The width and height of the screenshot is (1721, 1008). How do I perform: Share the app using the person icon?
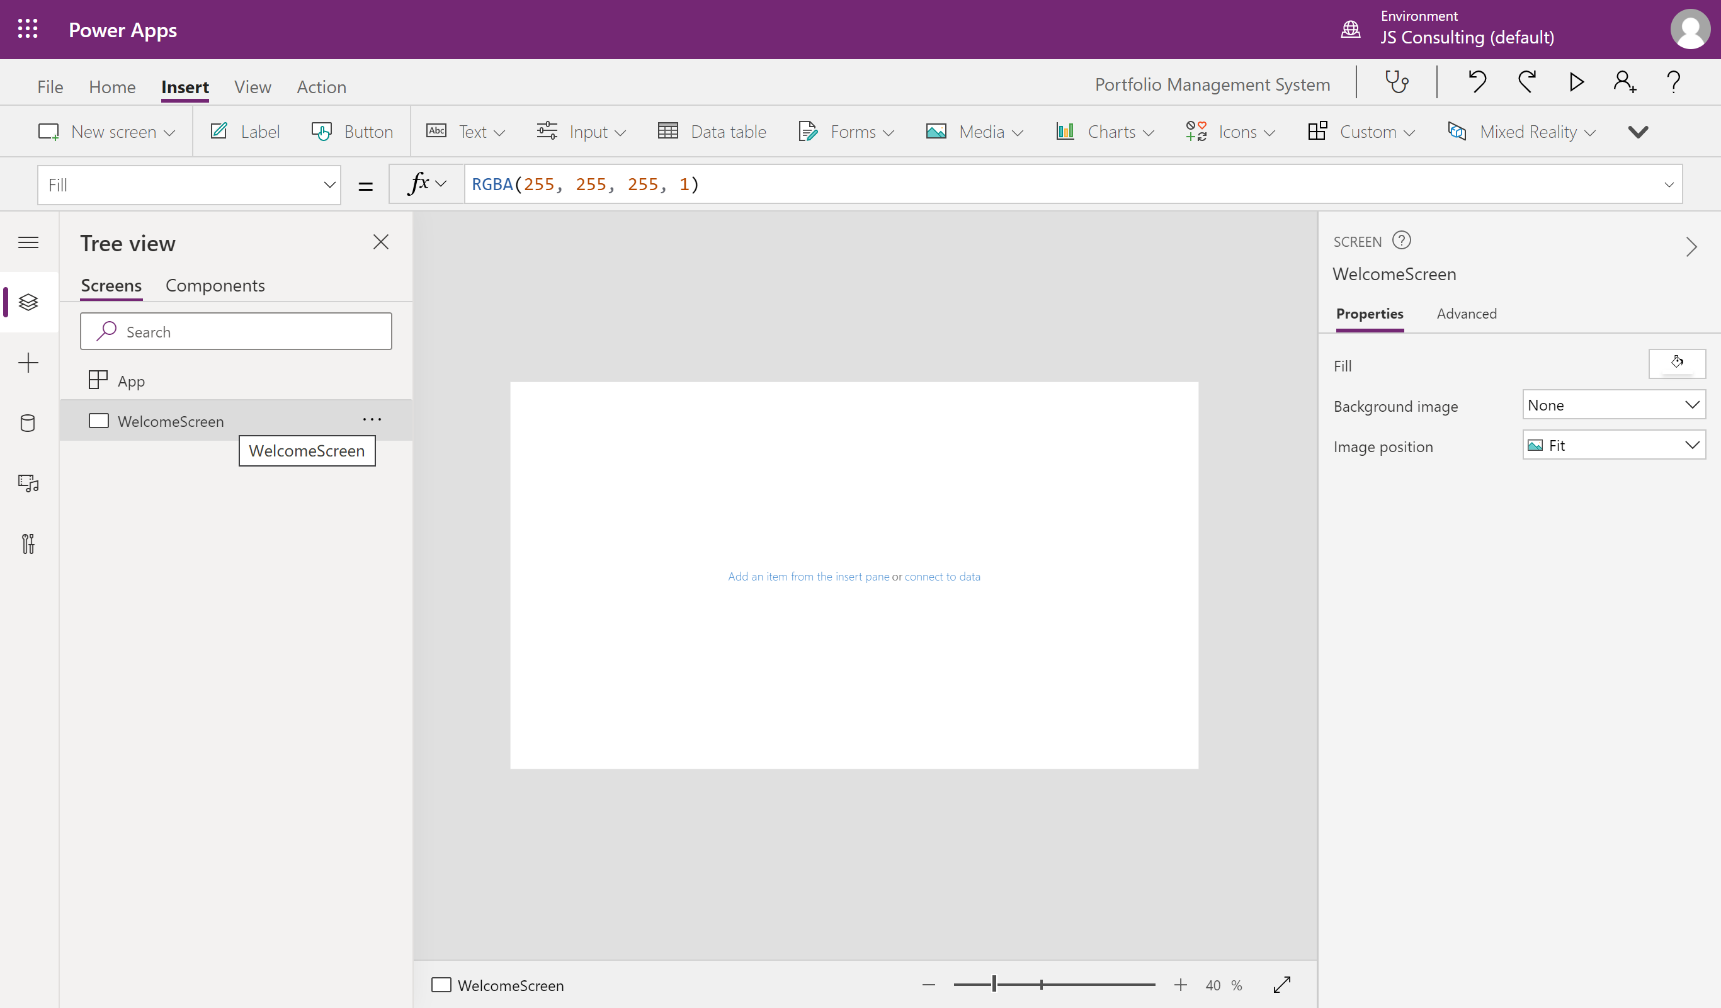click(1624, 82)
